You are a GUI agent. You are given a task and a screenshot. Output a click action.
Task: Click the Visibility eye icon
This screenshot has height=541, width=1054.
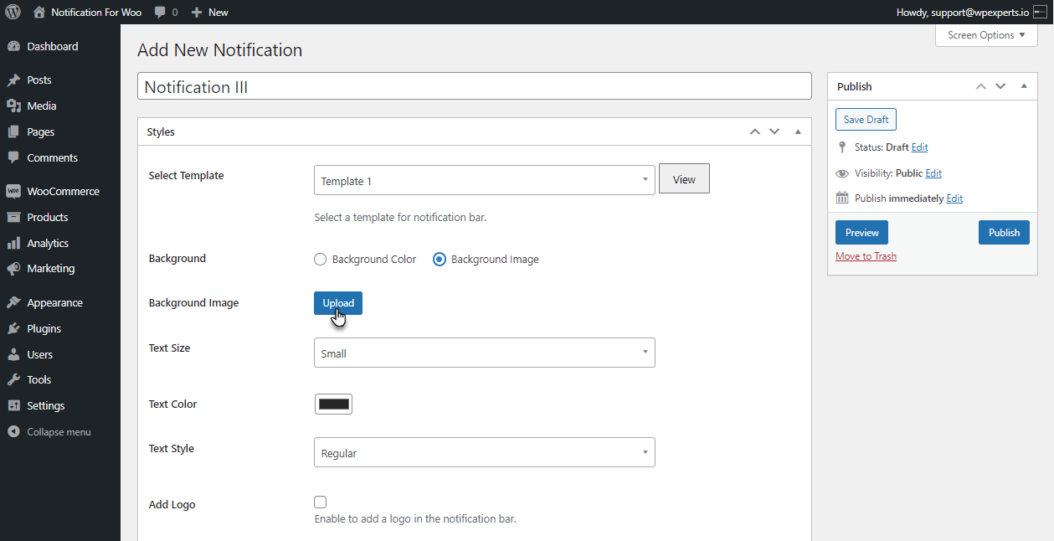coord(842,173)
